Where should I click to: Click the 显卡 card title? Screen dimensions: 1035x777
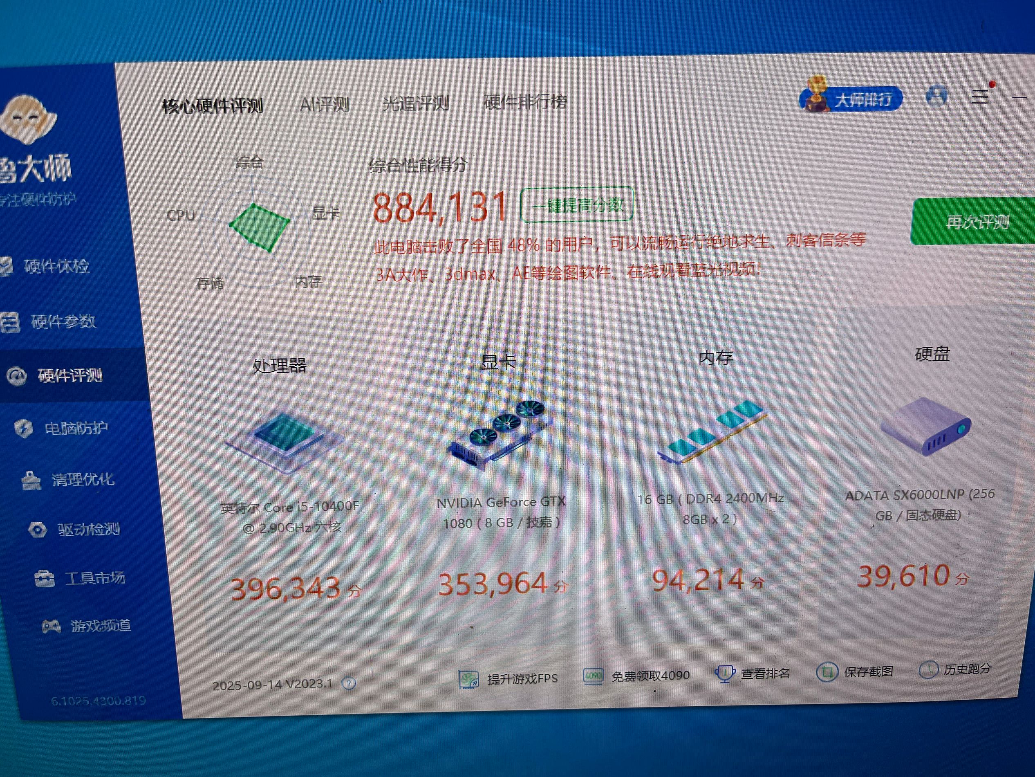click(x=498, y=362)
